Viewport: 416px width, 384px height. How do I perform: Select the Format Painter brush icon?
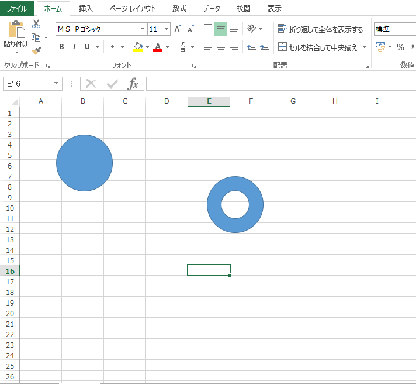[x=36, y=50]
